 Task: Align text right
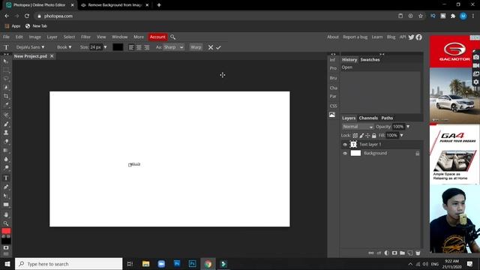pos(147,47)
